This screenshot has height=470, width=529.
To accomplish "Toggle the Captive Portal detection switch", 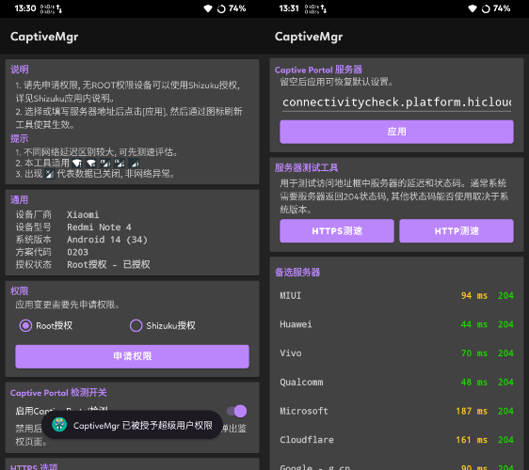I will (237, 411).
